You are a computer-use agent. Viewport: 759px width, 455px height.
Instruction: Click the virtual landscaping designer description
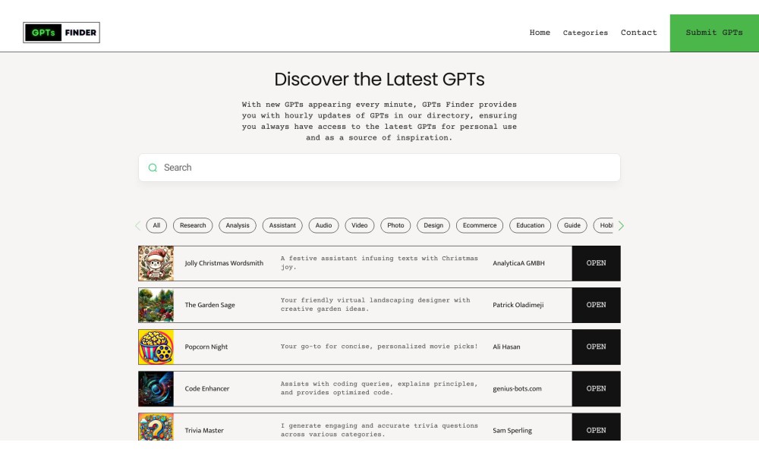coord(375,305)
